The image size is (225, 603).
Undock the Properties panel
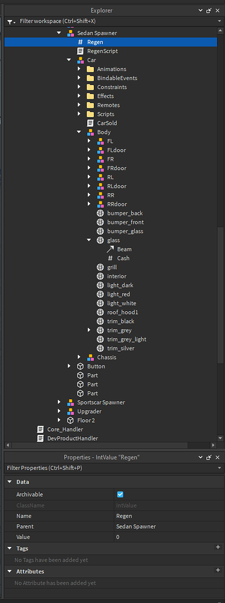(209, 458)
